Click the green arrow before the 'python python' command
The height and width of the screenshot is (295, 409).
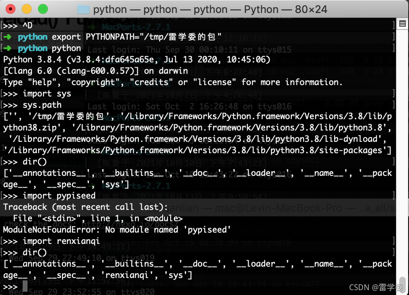(x=8, y=48)
